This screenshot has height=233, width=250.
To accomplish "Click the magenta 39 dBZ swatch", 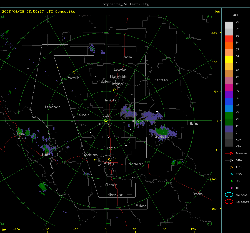I will (x=229, y=87).
